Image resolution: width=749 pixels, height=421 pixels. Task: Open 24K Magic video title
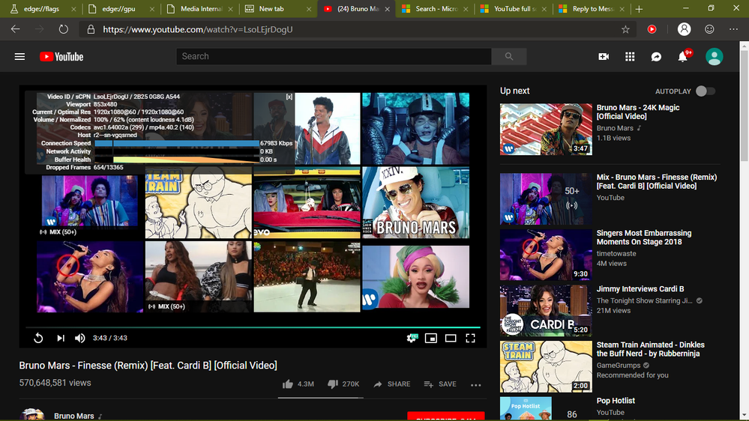638,112
